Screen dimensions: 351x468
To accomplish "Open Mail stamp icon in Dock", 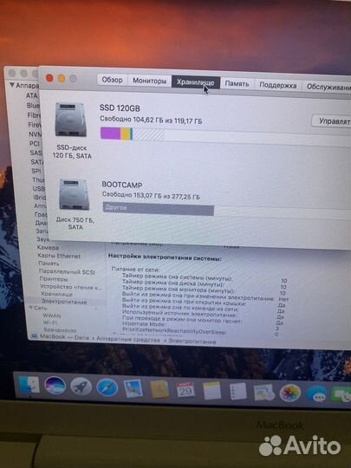I will pos(133,388).
